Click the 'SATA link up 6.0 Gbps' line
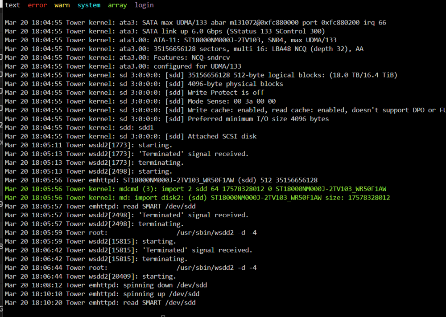This screenshot has height=317, width=446. tap(165, 31)
